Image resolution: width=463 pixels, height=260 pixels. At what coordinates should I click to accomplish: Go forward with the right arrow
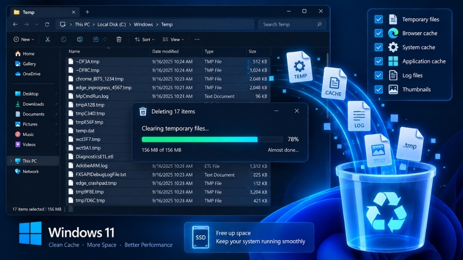click(x=26, y=25)
